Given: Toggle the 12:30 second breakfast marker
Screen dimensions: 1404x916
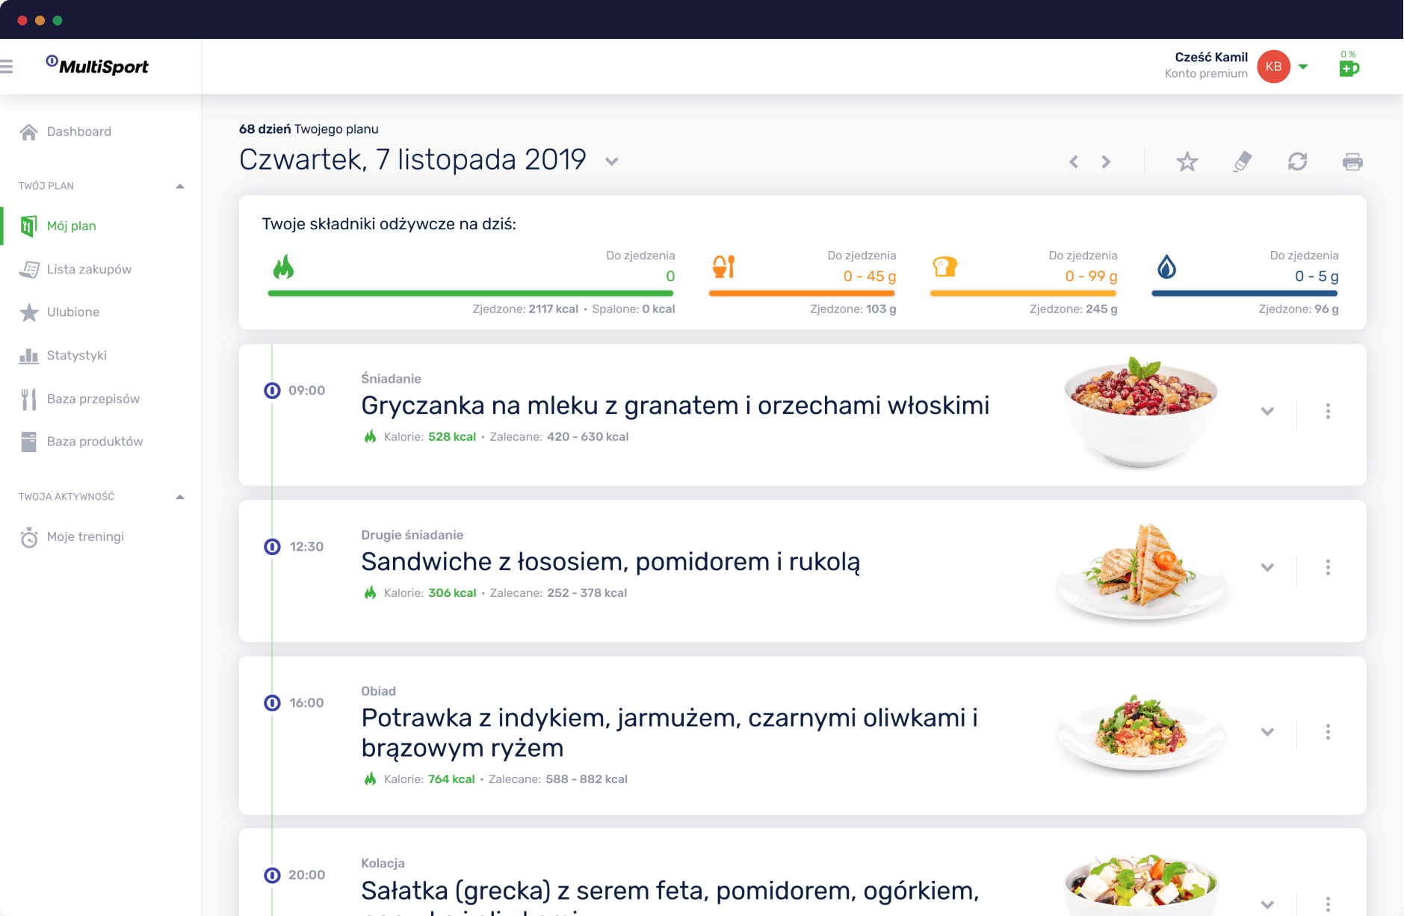Looking at the screenshot, I should [x=272, y=546].
